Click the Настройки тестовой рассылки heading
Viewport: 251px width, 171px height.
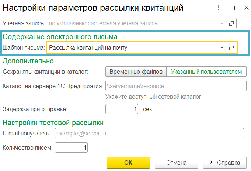click(53, 123)
